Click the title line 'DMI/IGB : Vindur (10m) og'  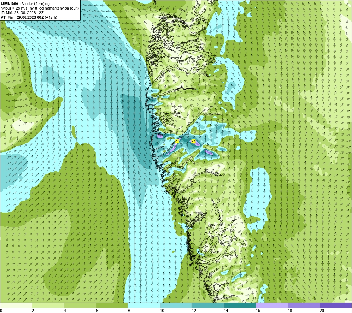point(25,4)
